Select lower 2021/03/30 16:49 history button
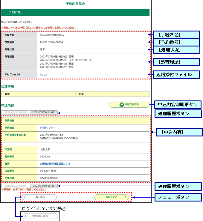The image size is (203, 221). pyautogui.click(x=15, y=186)
